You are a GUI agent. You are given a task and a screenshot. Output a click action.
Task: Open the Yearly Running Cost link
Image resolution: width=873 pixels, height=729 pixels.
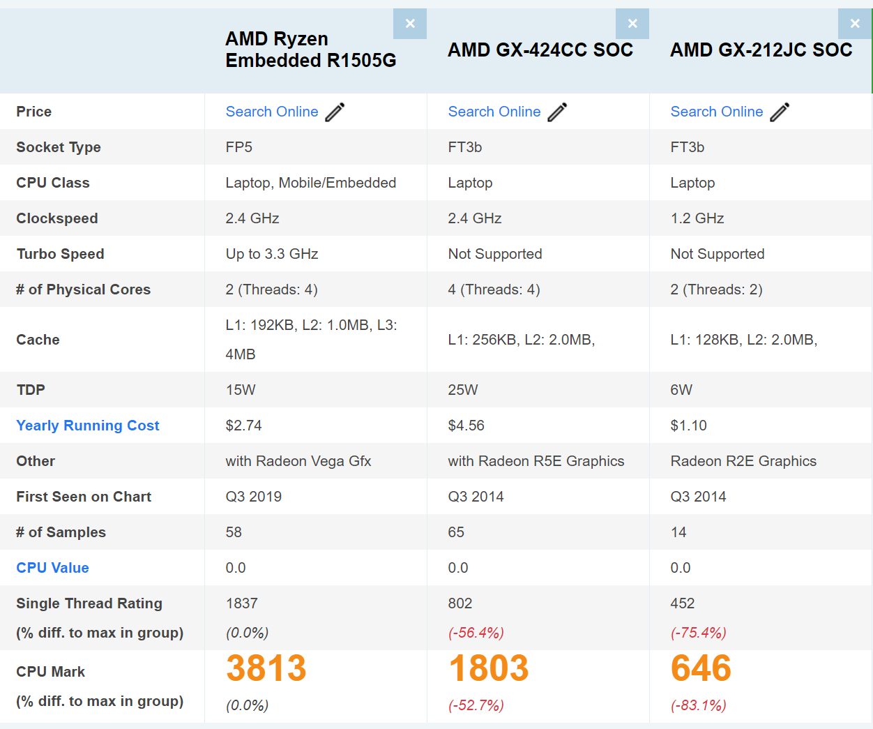pyautogui.click(x=88, y=426)
